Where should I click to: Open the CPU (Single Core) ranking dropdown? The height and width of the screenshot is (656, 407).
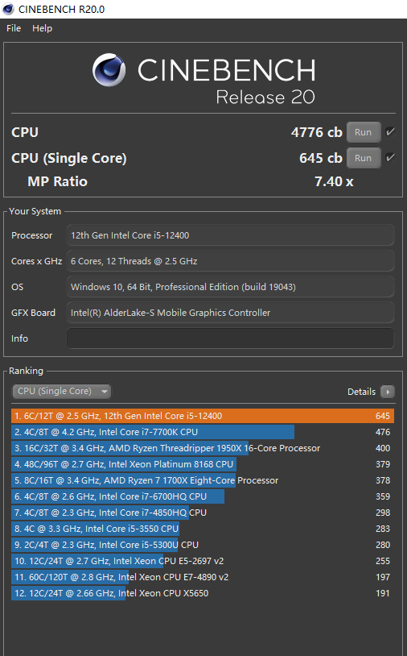click(x=61, y=391)
